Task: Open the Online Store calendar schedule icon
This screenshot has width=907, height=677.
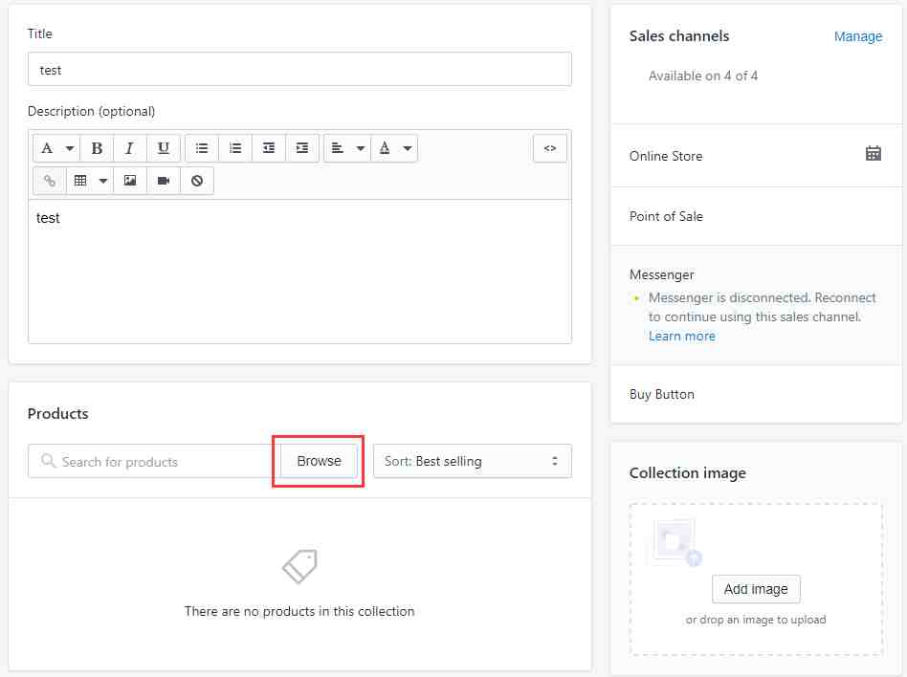Action: tap(873, 154)
